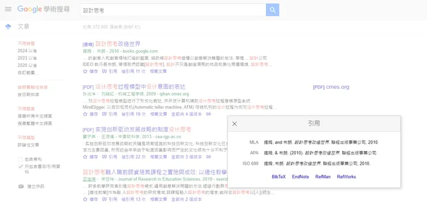Click 全部共 3 個版本 link
This screenshot has height=208, width=427.
(x=186, y=157)
